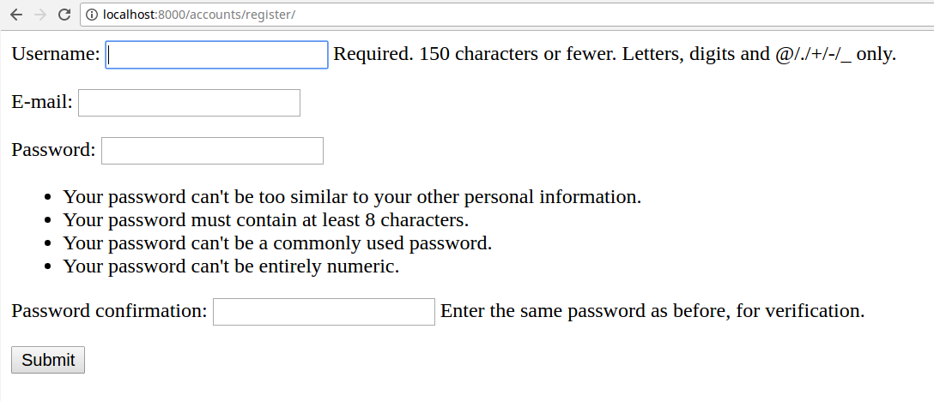Focus the Password confirmation field
This screenshot has height=401, width=934.
coord(324,312)
